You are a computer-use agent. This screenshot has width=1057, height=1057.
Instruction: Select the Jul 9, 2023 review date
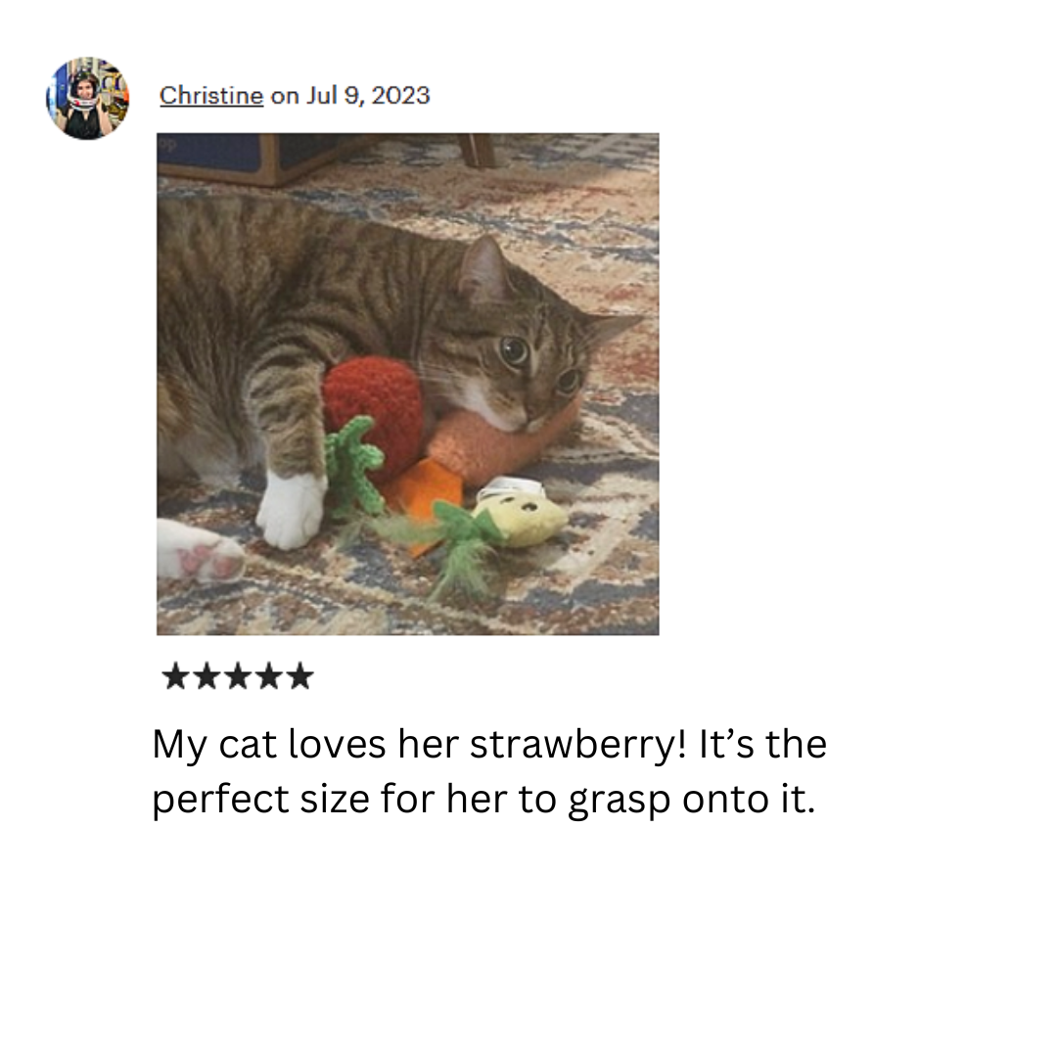click(367, 96)
